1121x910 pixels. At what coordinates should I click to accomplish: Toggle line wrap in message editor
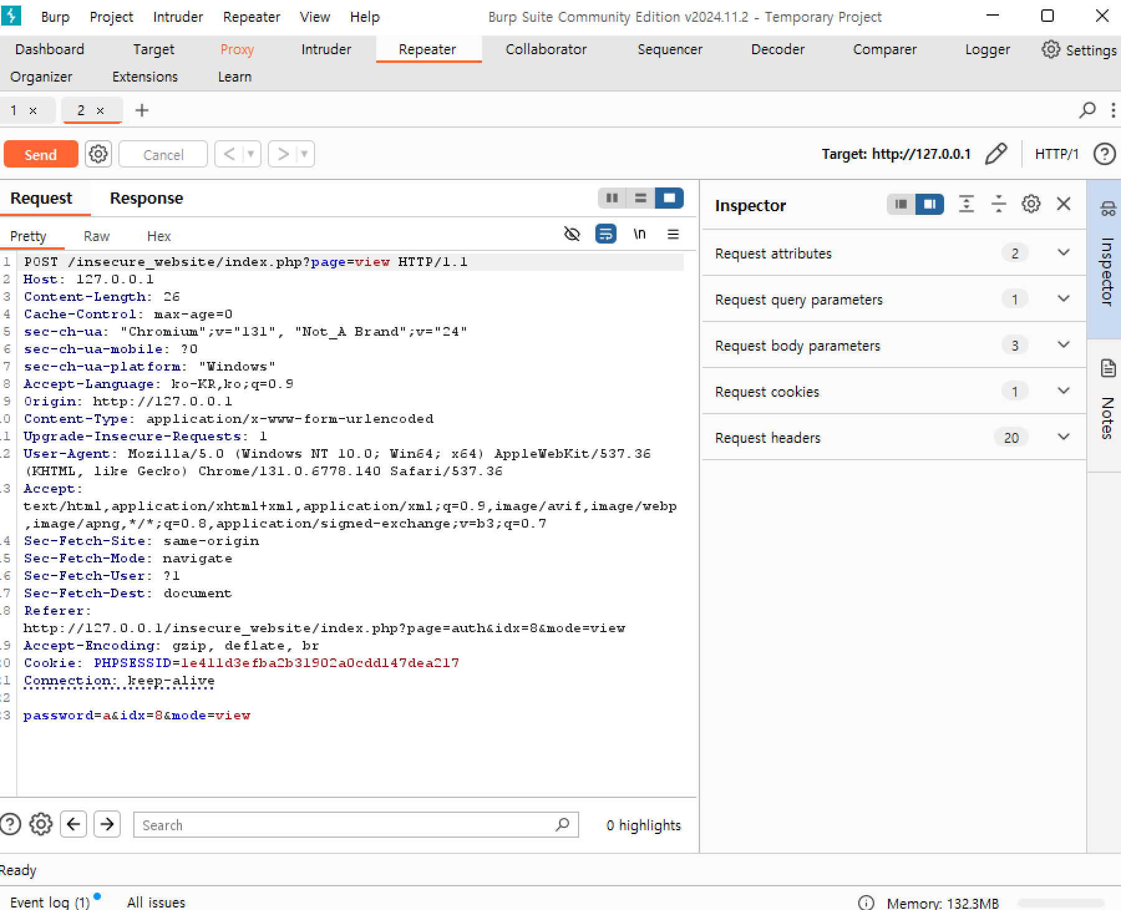pos(605,234)
